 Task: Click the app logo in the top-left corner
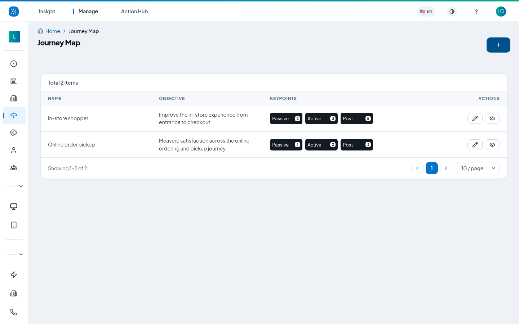tap(14, 12)
